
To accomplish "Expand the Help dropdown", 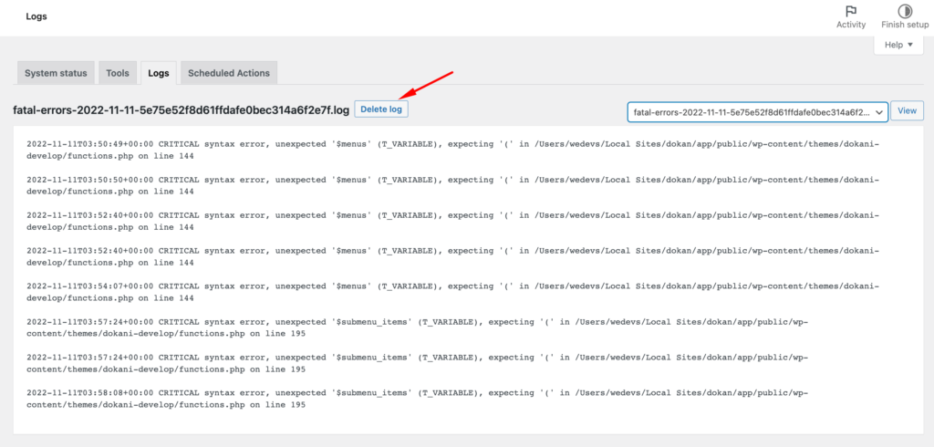I will (x=898, y=45).
